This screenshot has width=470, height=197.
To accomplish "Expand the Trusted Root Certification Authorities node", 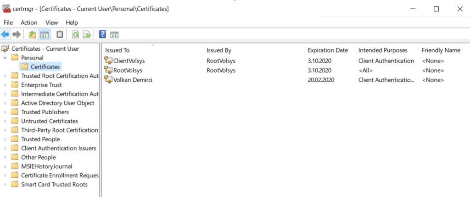I will [5, 76].
